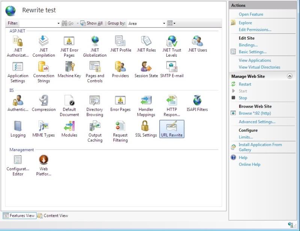Open the .NET Error Pages feature
Viewport: 300px width, 231px height.
pyautogui.click(x=69, y=46)
